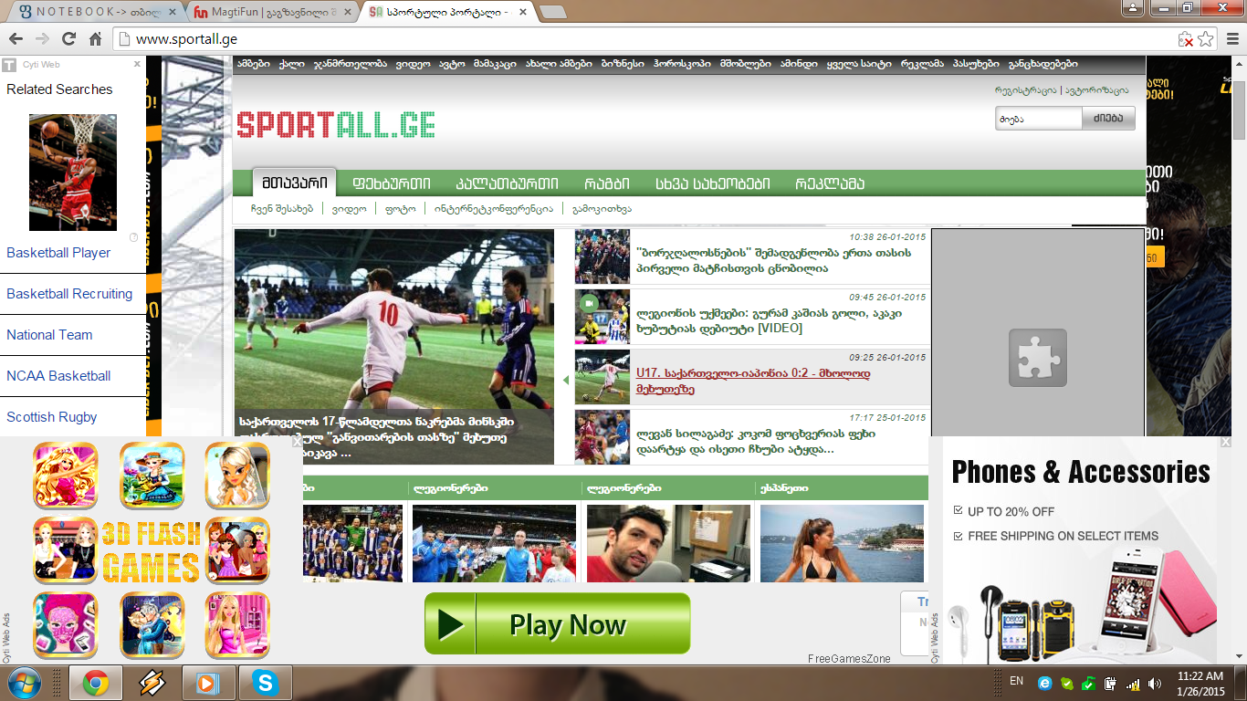Open a new browser tab
Screen dimensions: 1247x701
tap(553, 12)
